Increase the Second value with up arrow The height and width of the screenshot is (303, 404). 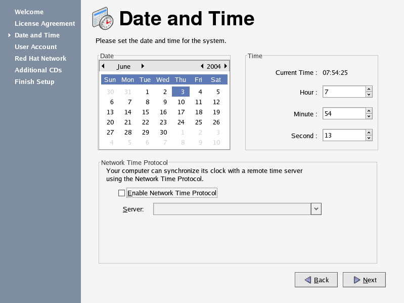tap(369, 133)
